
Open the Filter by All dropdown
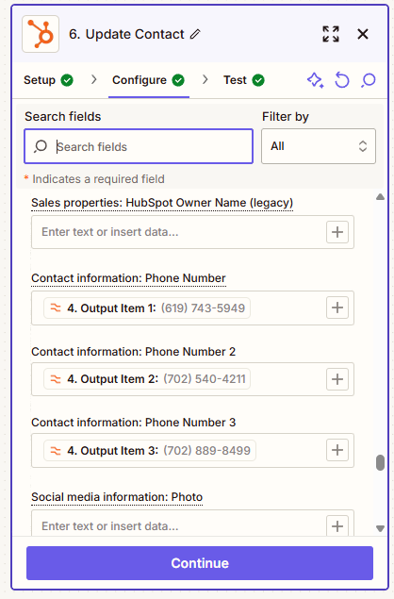[x=319, y=146]
